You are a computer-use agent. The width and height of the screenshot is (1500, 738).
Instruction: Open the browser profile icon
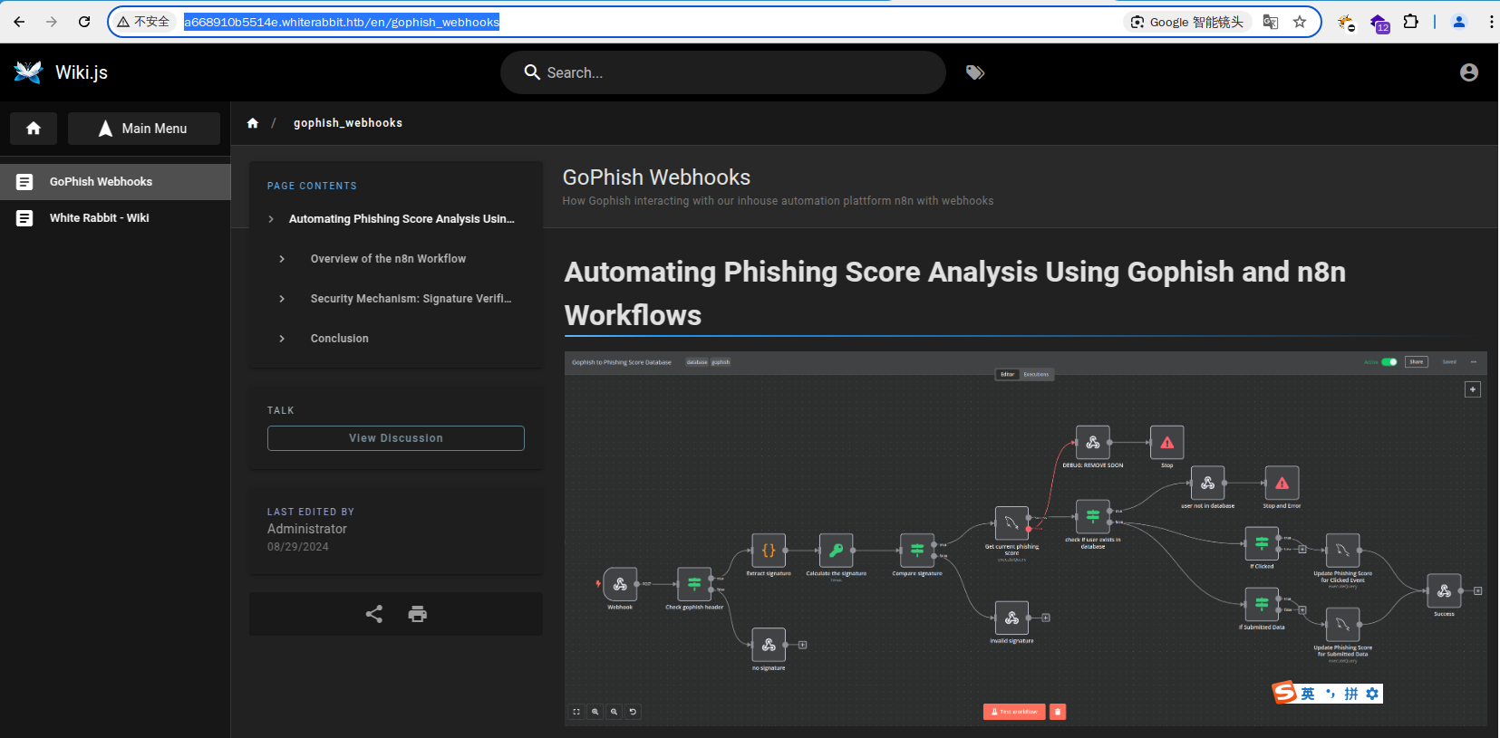[1459, 22]
